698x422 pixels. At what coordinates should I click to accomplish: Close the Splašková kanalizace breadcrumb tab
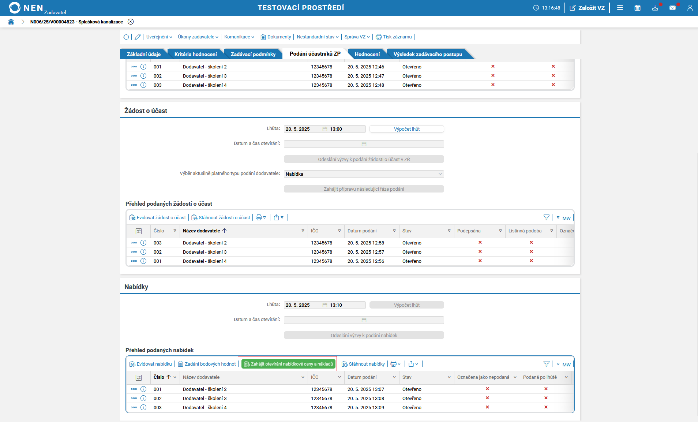tap(131, 22)
